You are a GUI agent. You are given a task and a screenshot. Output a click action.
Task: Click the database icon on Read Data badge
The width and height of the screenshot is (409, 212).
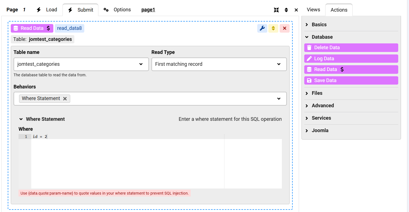coord(16,28)
